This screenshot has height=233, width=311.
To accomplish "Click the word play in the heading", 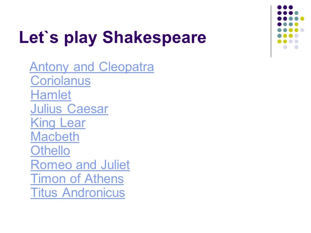I will click(x=81, y=38).
